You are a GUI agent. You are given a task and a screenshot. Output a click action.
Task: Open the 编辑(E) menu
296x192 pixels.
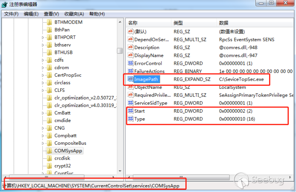(x=31, y=14)
